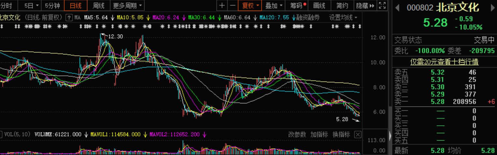The width and height of the screenshot is (497, 155).
Task: Click the 卖五 5.32 order row
Action: point(445,72)
